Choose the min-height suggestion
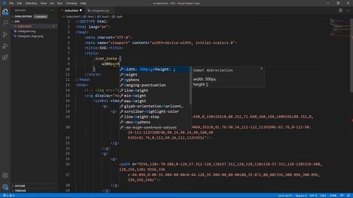The height and width of the screenshot is (198, 353). [x=154, y=96]
